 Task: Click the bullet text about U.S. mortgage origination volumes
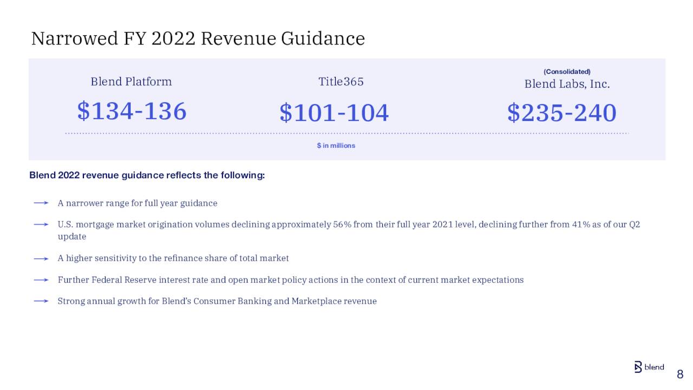pyautogui.click(x=349, y=230)
